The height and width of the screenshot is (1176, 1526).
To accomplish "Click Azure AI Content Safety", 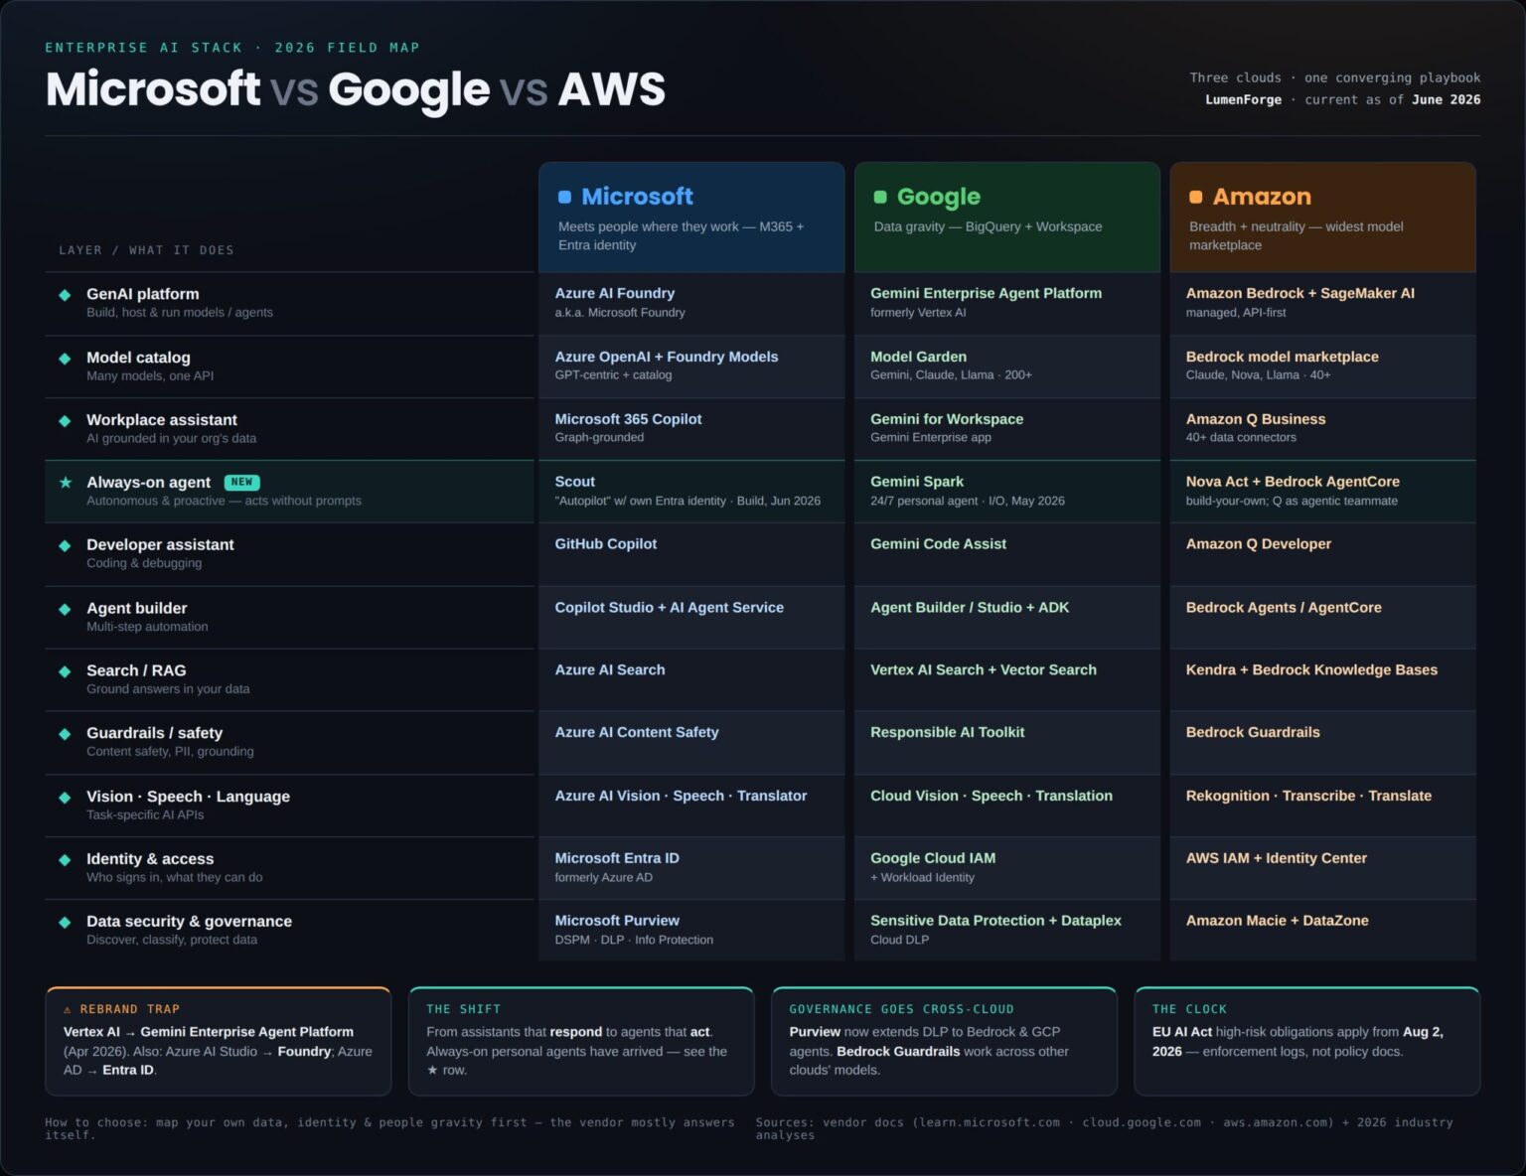I will (x=637, y=732).
